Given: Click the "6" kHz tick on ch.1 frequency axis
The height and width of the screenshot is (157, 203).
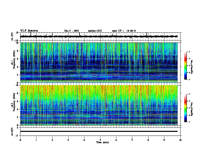Looking at the screenshot, I should tap(18, 59).
